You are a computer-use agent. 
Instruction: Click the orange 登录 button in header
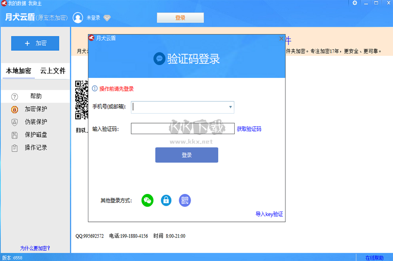click(x=180, y=18)
